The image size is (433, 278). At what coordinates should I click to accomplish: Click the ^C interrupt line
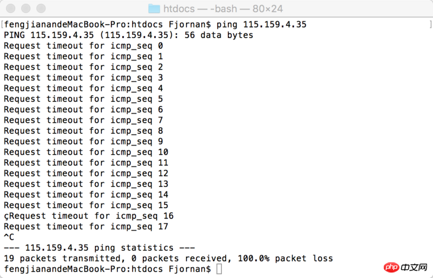tap(9, 237)
